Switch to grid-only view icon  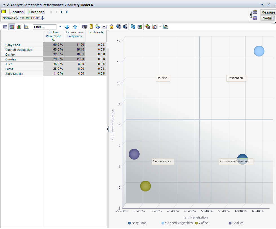click(5, 27)
